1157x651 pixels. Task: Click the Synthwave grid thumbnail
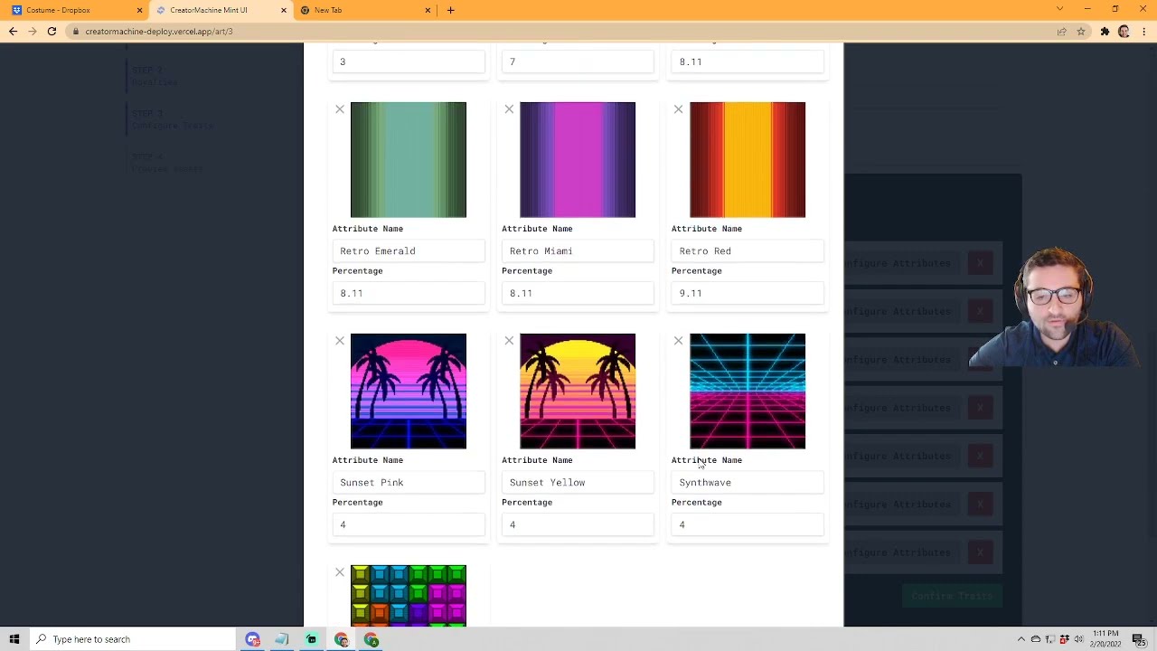(x=748, y=392)
